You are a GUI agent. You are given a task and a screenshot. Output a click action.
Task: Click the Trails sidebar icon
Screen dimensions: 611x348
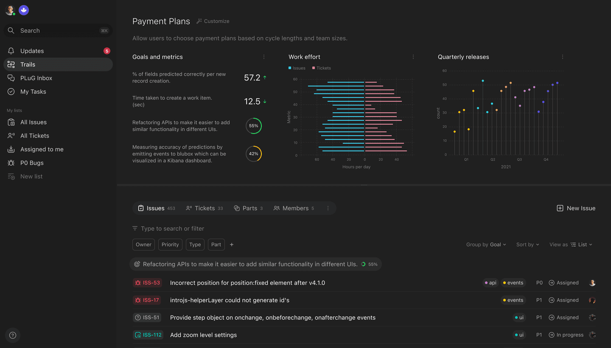pyautogui.click(x=11, y=64)
